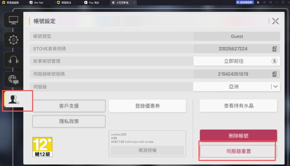The image size is (290, 166).
Task: Switch to the Play 商店 tab
Action: pyautogui.click(x=92, y=3)
